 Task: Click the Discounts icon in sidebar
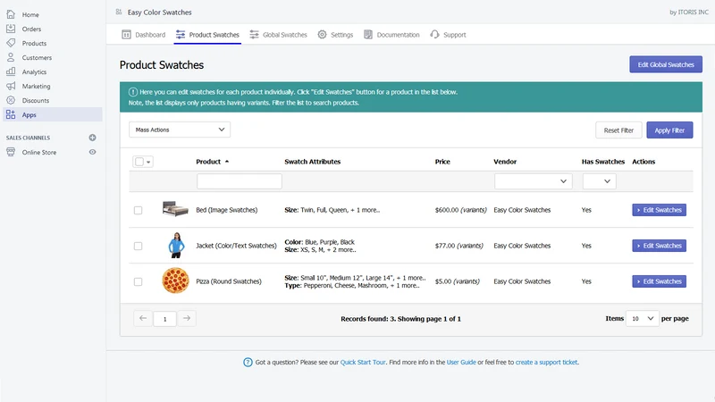pyautogui.click(x=11, y=100)
